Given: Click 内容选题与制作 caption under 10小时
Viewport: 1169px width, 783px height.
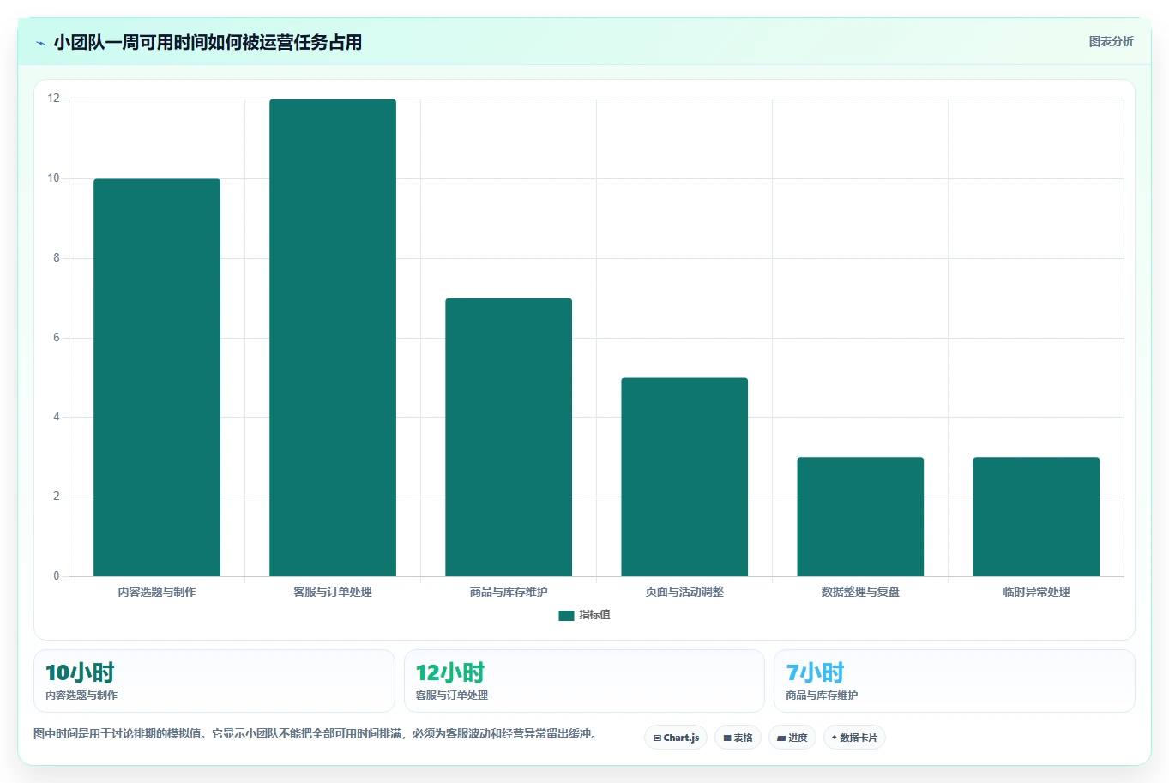Looking at the screenshot, I should tap(81, 696).
